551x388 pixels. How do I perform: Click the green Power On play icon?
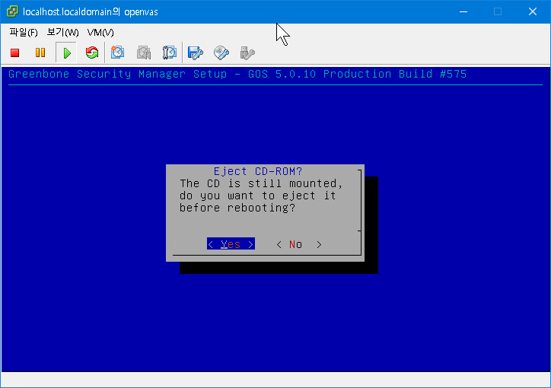tap(66, 53)
